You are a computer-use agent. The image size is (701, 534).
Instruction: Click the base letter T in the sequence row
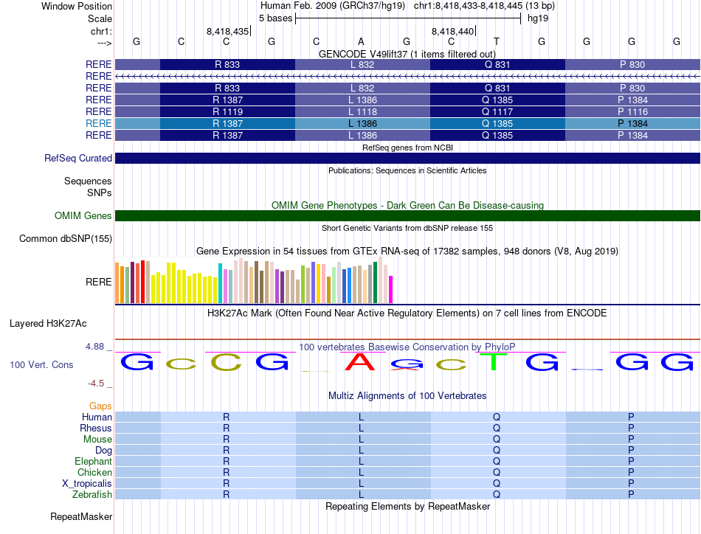(497, 41)
